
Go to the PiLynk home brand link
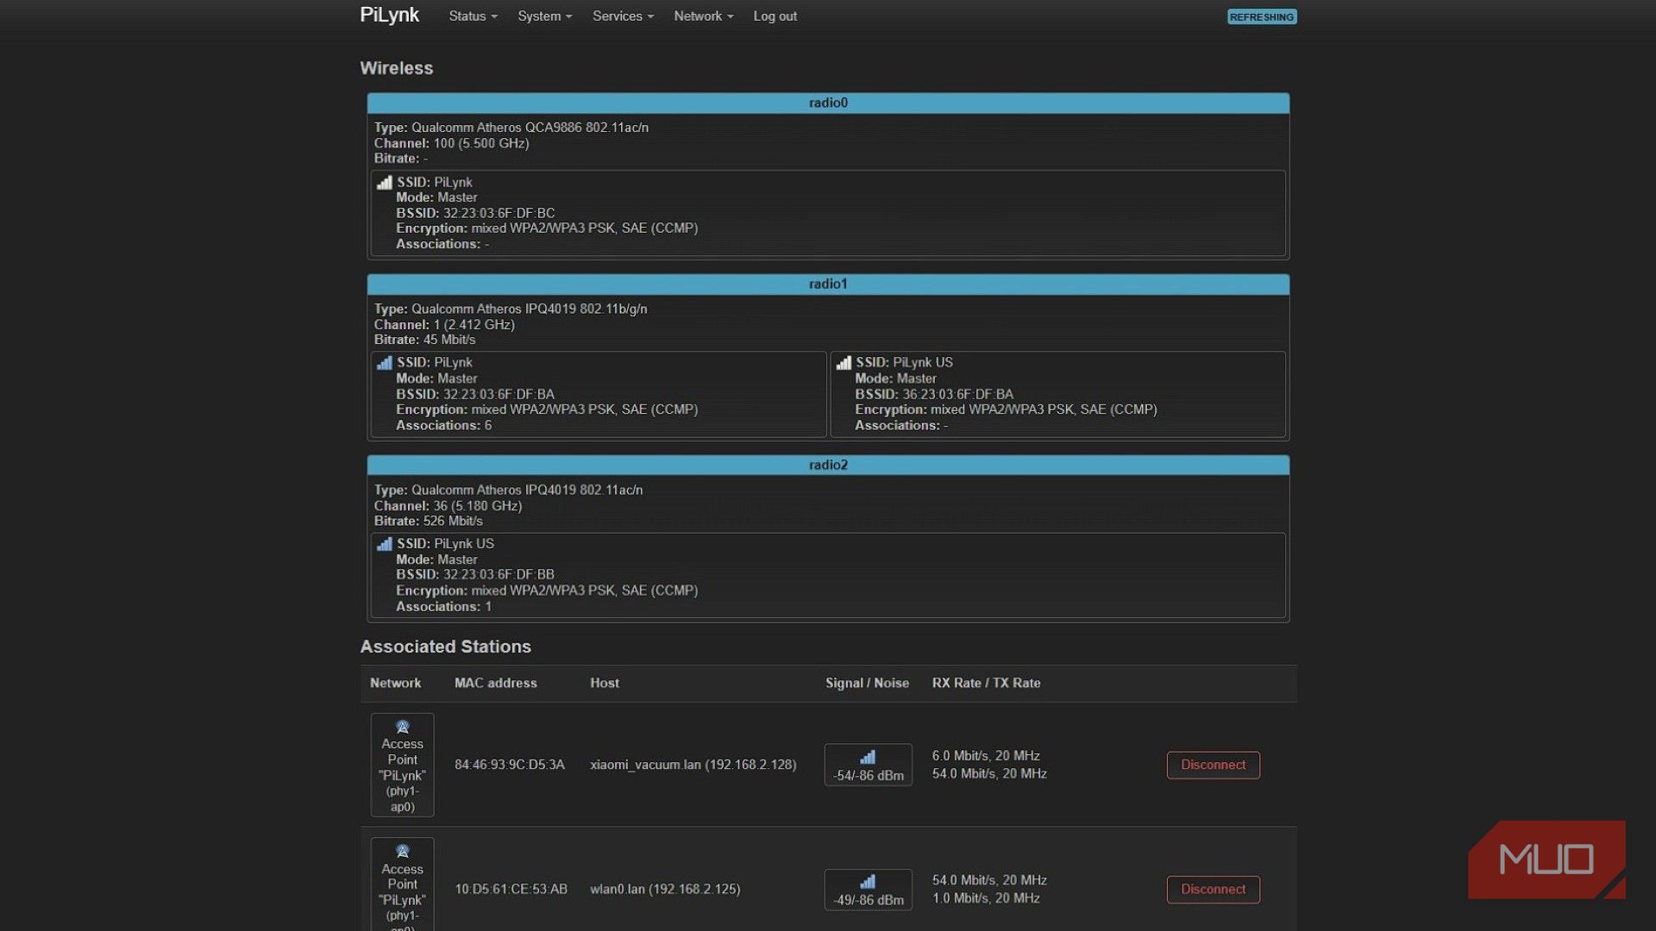point(389,15)
